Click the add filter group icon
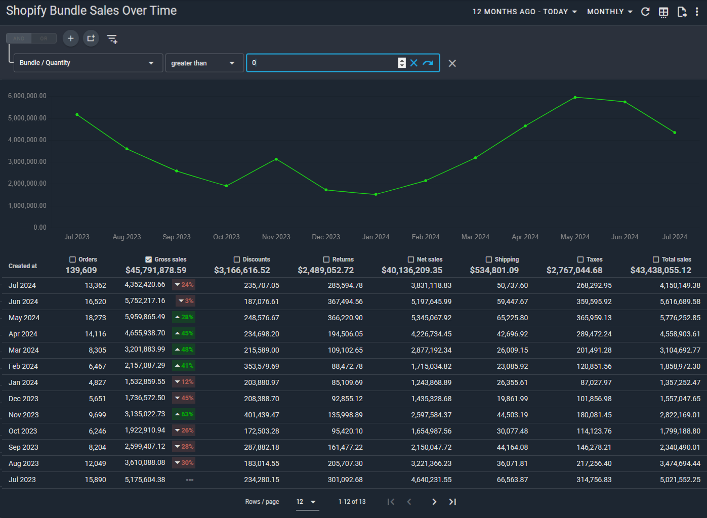The height and width of the screenshot is (518, 707). click(x=91, y=38)
